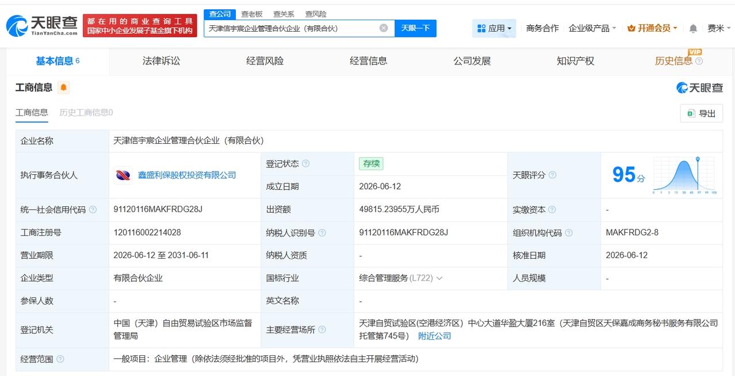Click the orange alert bell beside 工商信息
The image size is (735, 376).
[x=63, y=87]
